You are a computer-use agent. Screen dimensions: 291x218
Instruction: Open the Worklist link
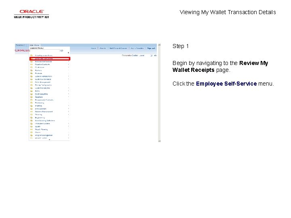[x=103, y=48]
